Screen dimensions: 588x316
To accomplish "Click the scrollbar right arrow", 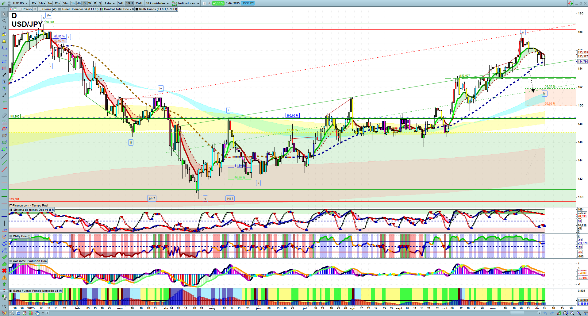I will pos(539,313).
